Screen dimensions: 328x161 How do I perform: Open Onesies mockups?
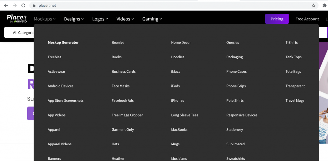233,43
